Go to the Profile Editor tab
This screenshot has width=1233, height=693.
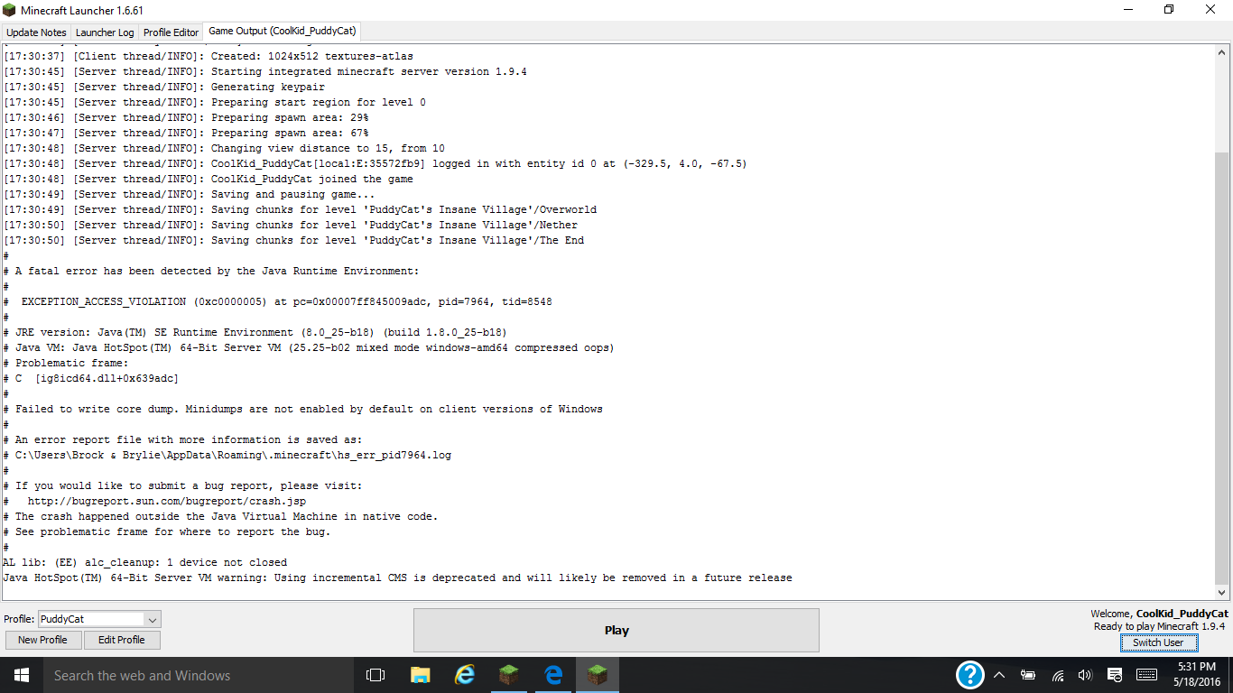pyautogui.click(x=171, y=32)
